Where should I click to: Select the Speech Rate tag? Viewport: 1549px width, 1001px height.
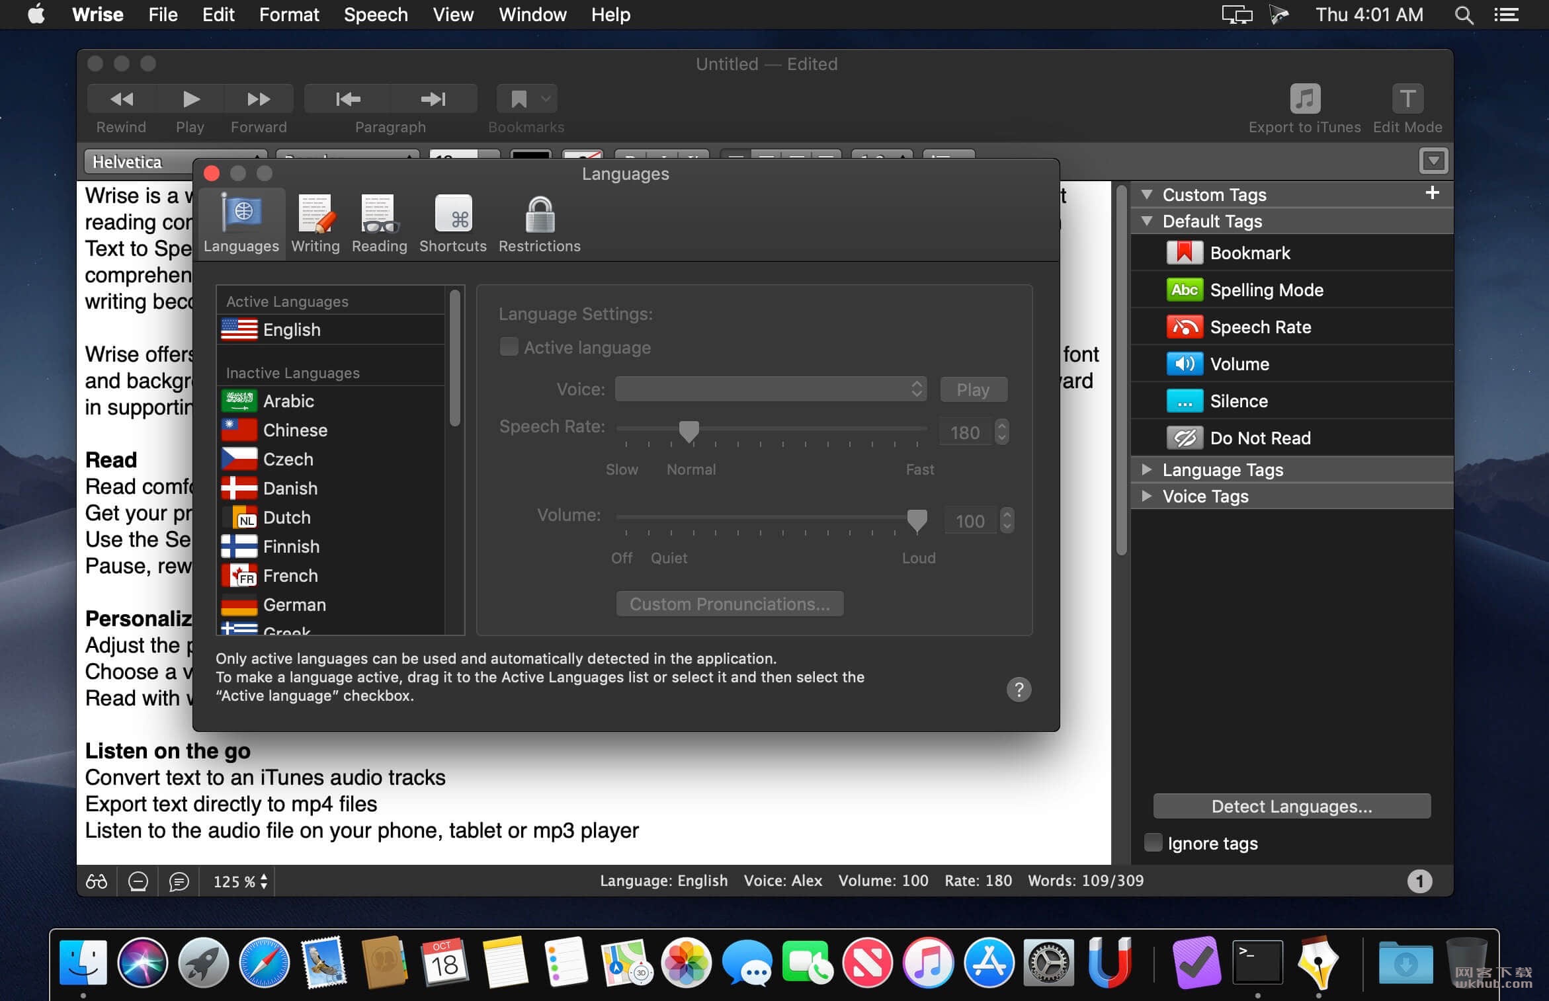click(1291, 327)
